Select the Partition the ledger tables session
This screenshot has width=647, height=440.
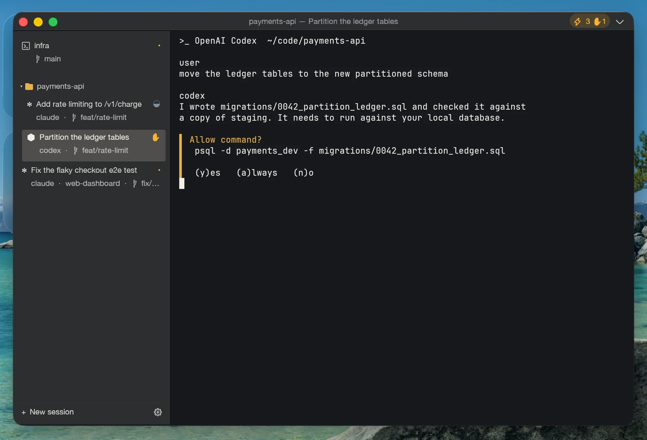(x=93, y=145)
